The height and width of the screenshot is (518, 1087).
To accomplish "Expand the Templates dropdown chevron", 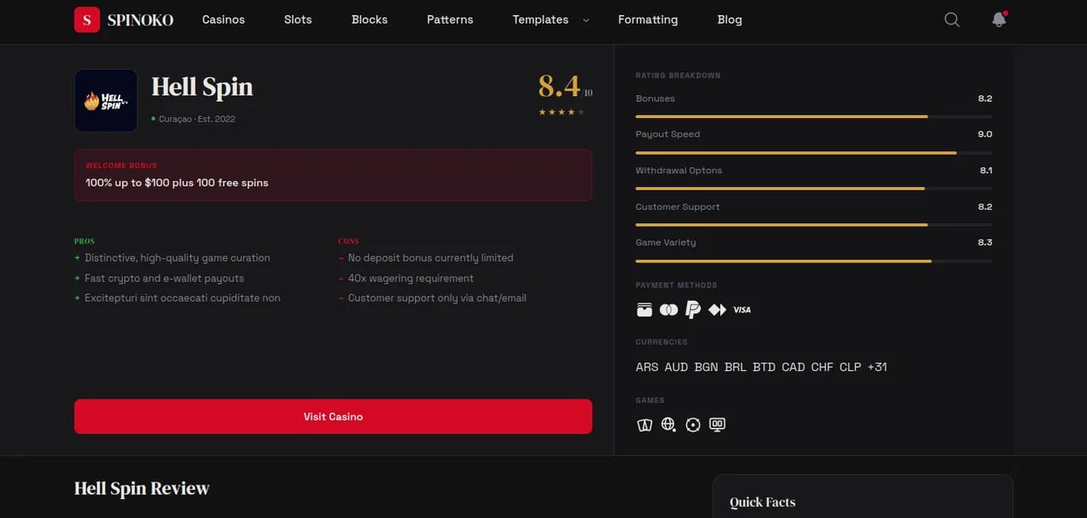I will (585, 20).
